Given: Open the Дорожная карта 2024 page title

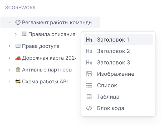Looking at the screenshot, I should (x=49, y=58).
